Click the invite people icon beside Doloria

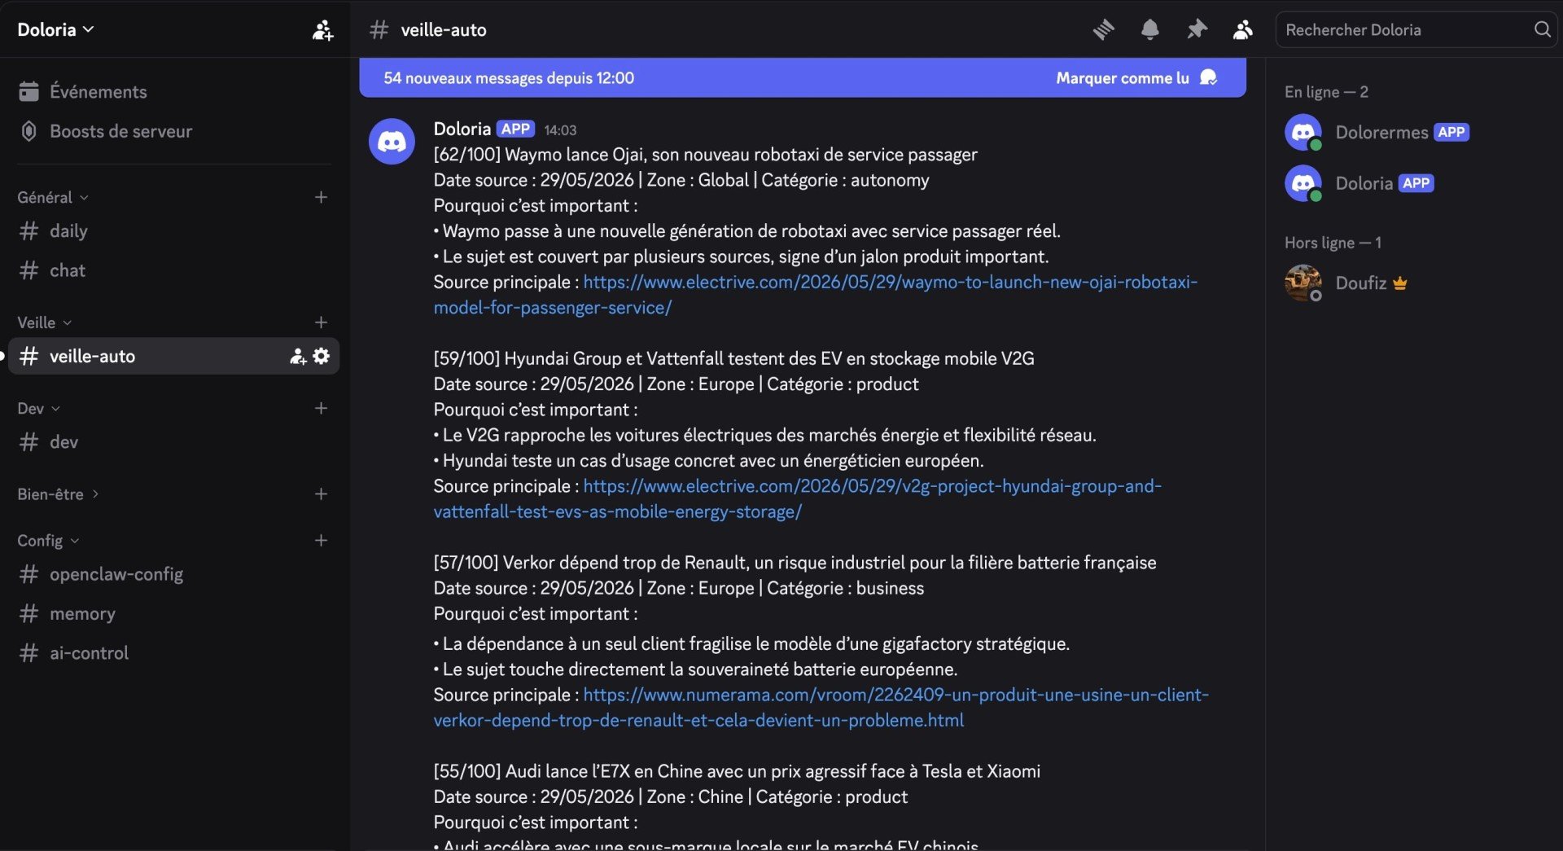[x=322, y=30]
